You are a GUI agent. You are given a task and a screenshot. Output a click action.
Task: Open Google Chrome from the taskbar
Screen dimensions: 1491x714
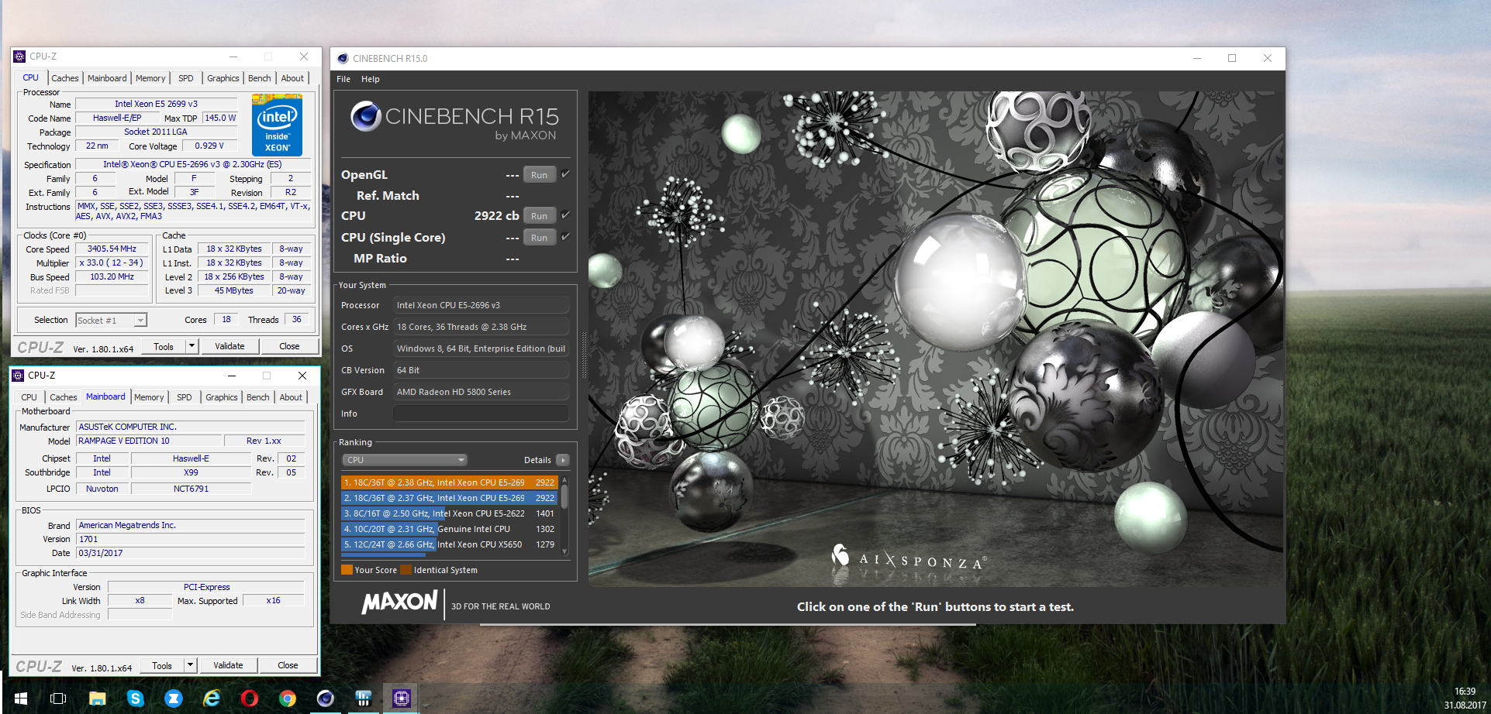[x=288, y=699]
